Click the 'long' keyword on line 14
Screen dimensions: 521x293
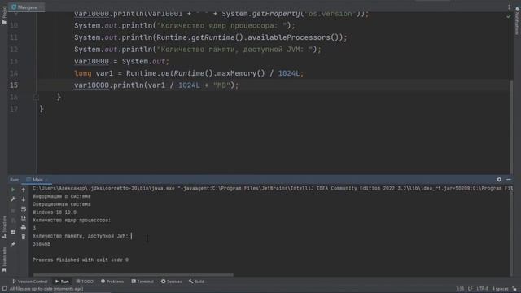(x=83, y=73)
